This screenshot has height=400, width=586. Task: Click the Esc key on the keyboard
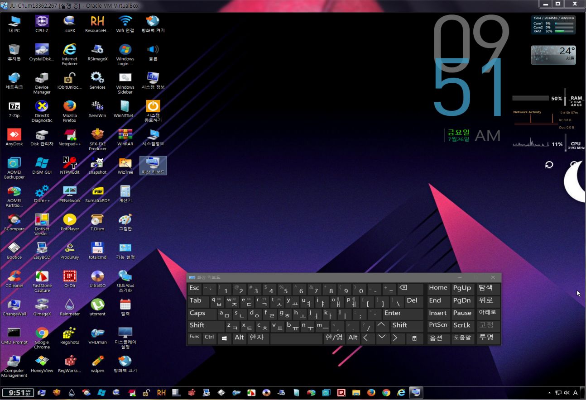click(194, 288)
